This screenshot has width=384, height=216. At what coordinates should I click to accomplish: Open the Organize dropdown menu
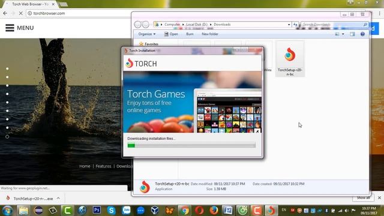pos(146,34)
